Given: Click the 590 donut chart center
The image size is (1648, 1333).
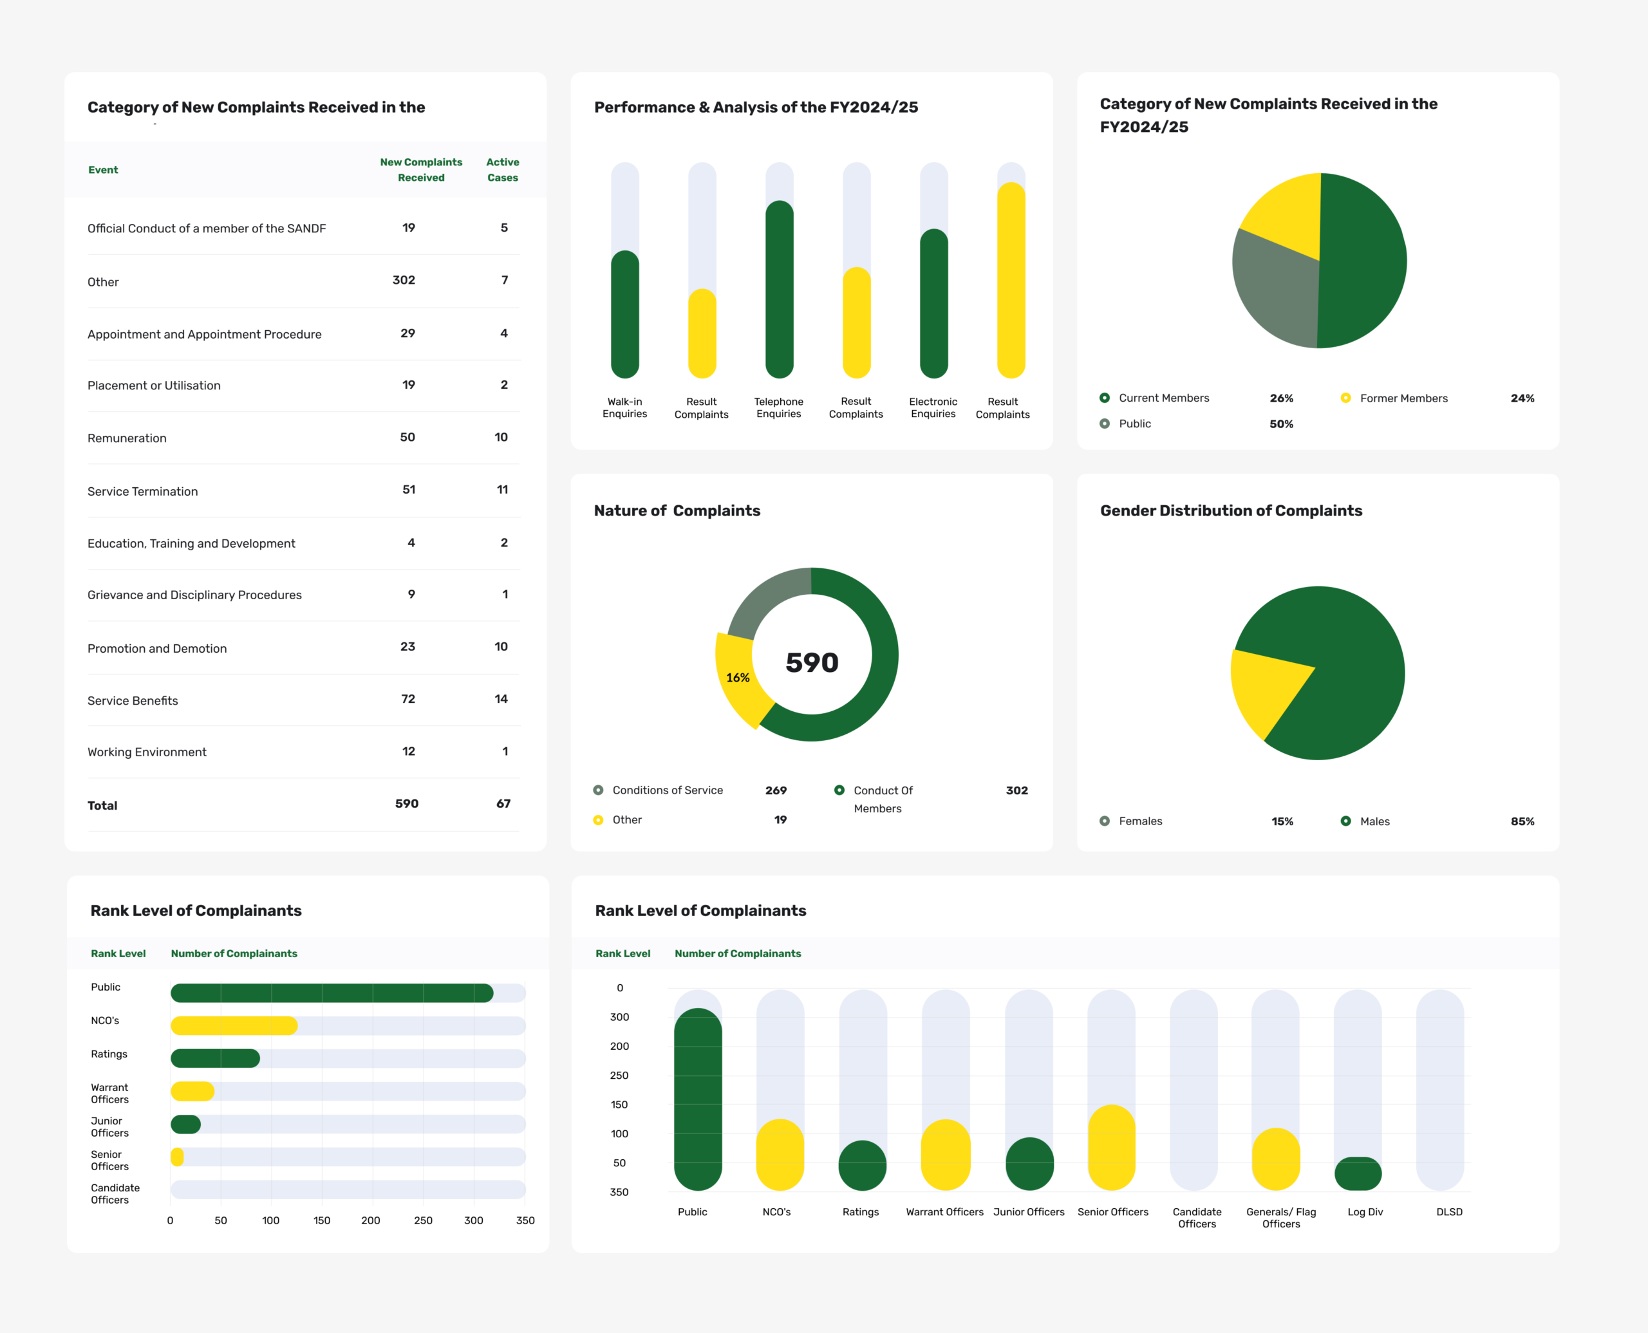Looking at the screenshot, I should tap(812, 662).
